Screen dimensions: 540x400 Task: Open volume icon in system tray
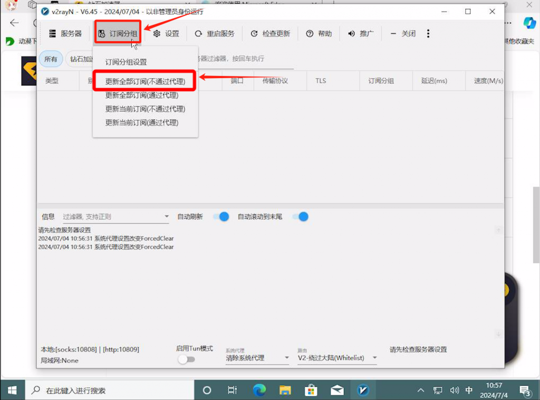click(454, 391)
